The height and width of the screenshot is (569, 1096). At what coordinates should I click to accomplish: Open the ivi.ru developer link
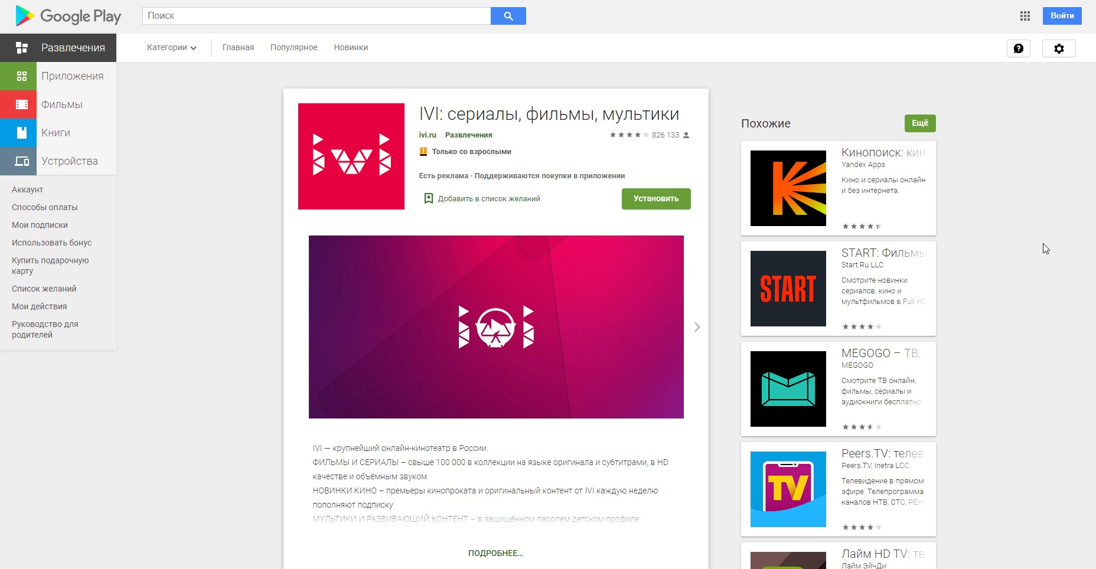point(428,135)
